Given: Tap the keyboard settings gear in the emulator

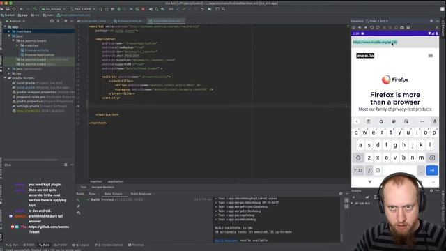Looking at the screenshot, I should (x=381, y=121).
